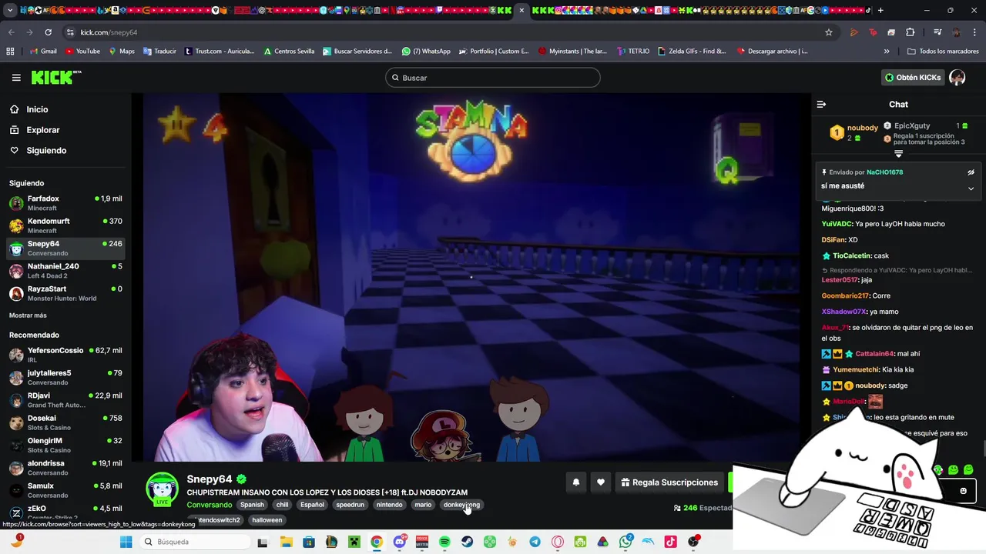Image resolution: width=986 pixels, height=554 pixels.
Task: Click Windows taskbar Búsqueda search box
Action: pos(196,542)
